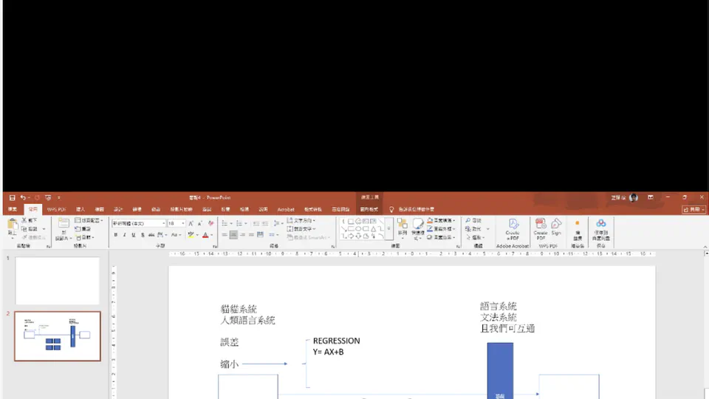This screenshot has width=709, height=399.
Task: Collapse the ribbon with the chevron
Action: pos(705,247)
